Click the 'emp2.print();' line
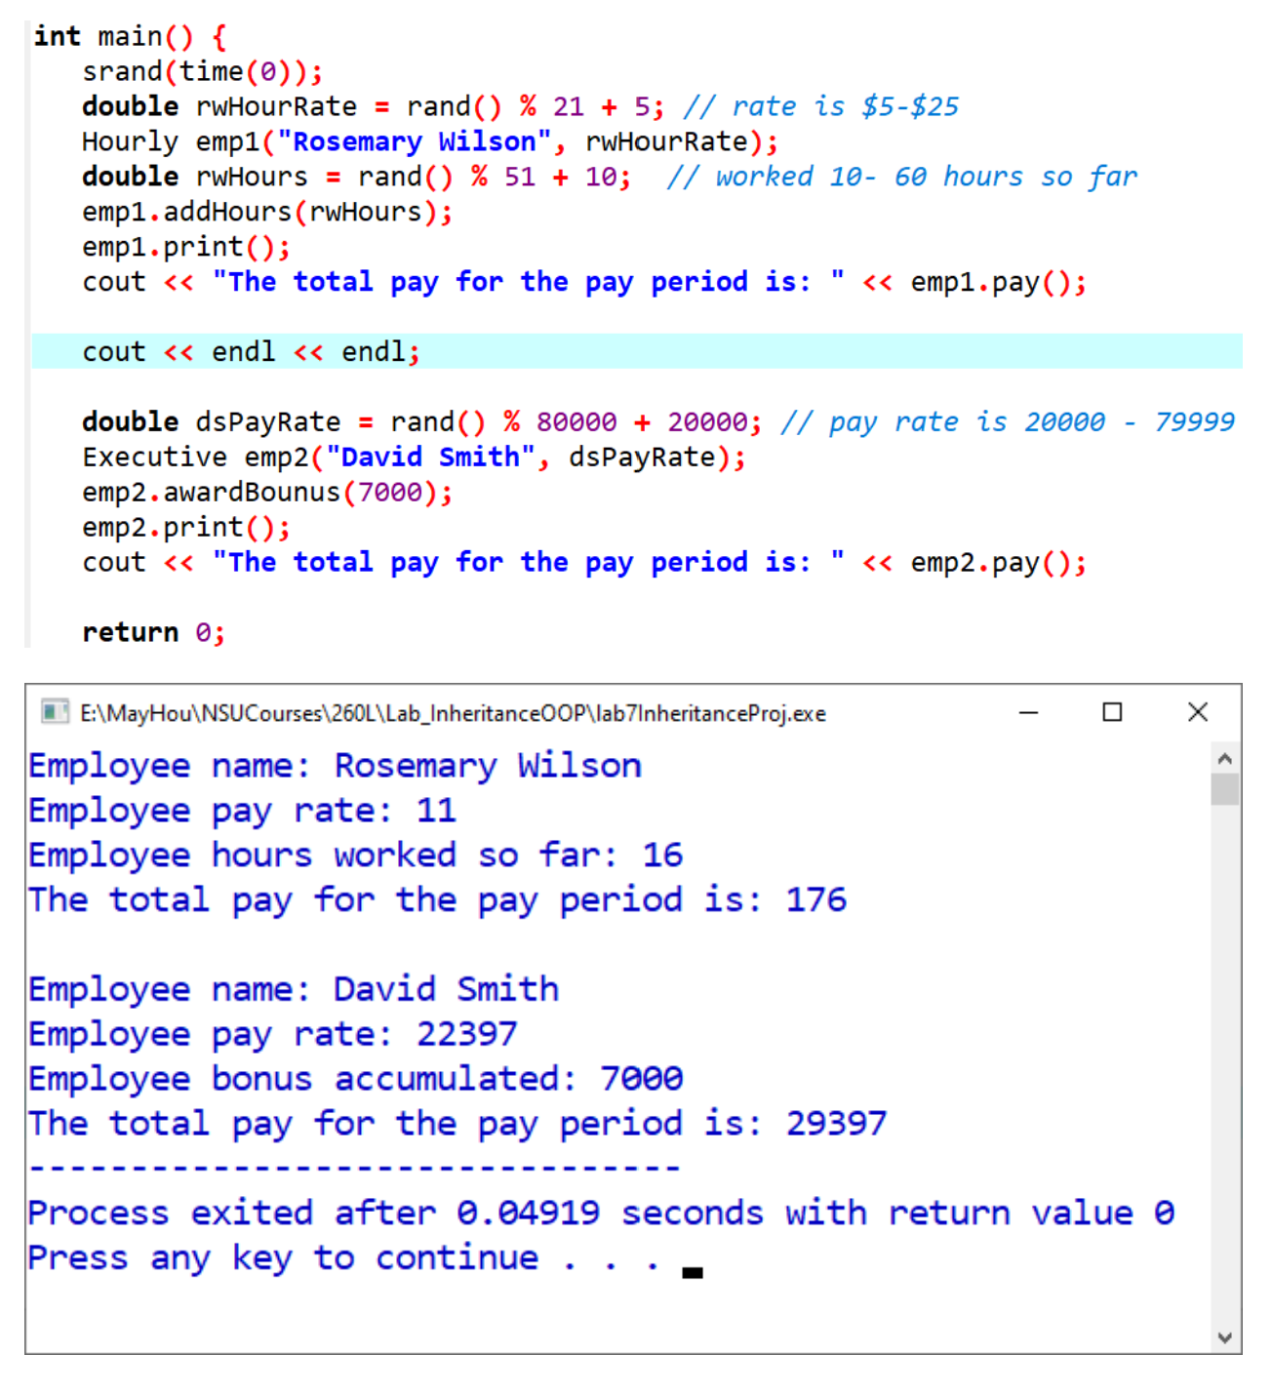This screenshot has height=1395, width=1272. coord(186,528)
